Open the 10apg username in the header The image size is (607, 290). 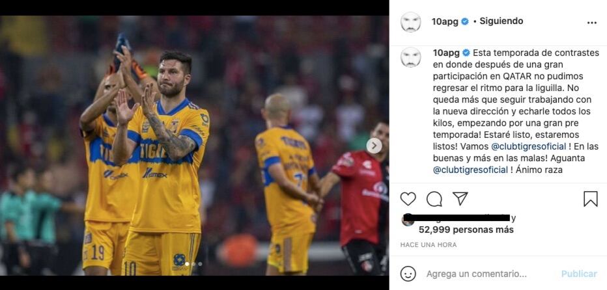point(445,21)
